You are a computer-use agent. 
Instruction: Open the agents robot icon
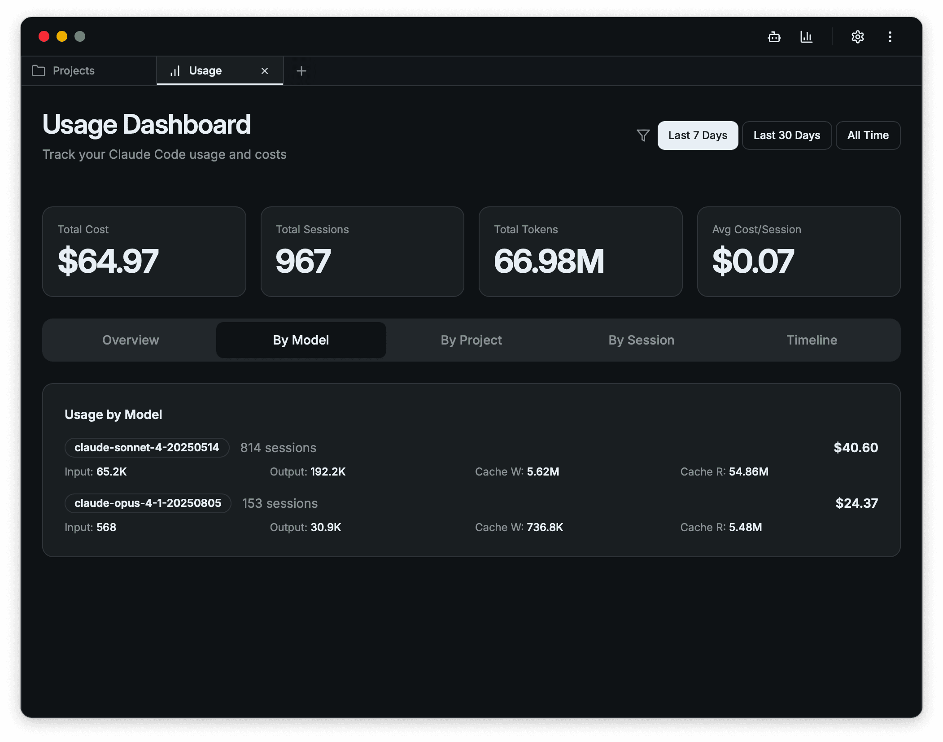pos(774,37)
